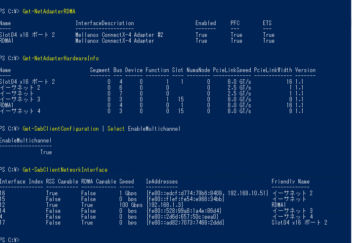352x243 pixels.
Task: Click the NumaNode column header
Action: (x=198, y=70)
